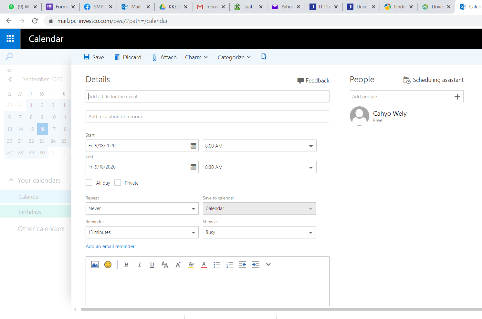Click Add an email reminder link
Screen dimensions: 482x319
pyautogui.click(x=110, y=246)
